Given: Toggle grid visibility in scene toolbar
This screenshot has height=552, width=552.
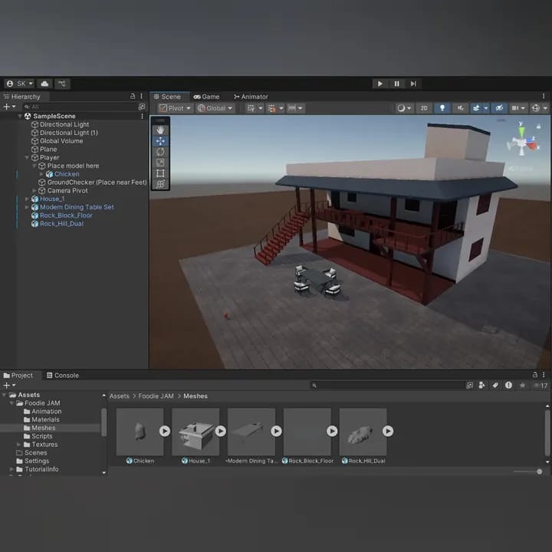Looking at the screenshot, I should pyautogui.click(x=251, y=108).
